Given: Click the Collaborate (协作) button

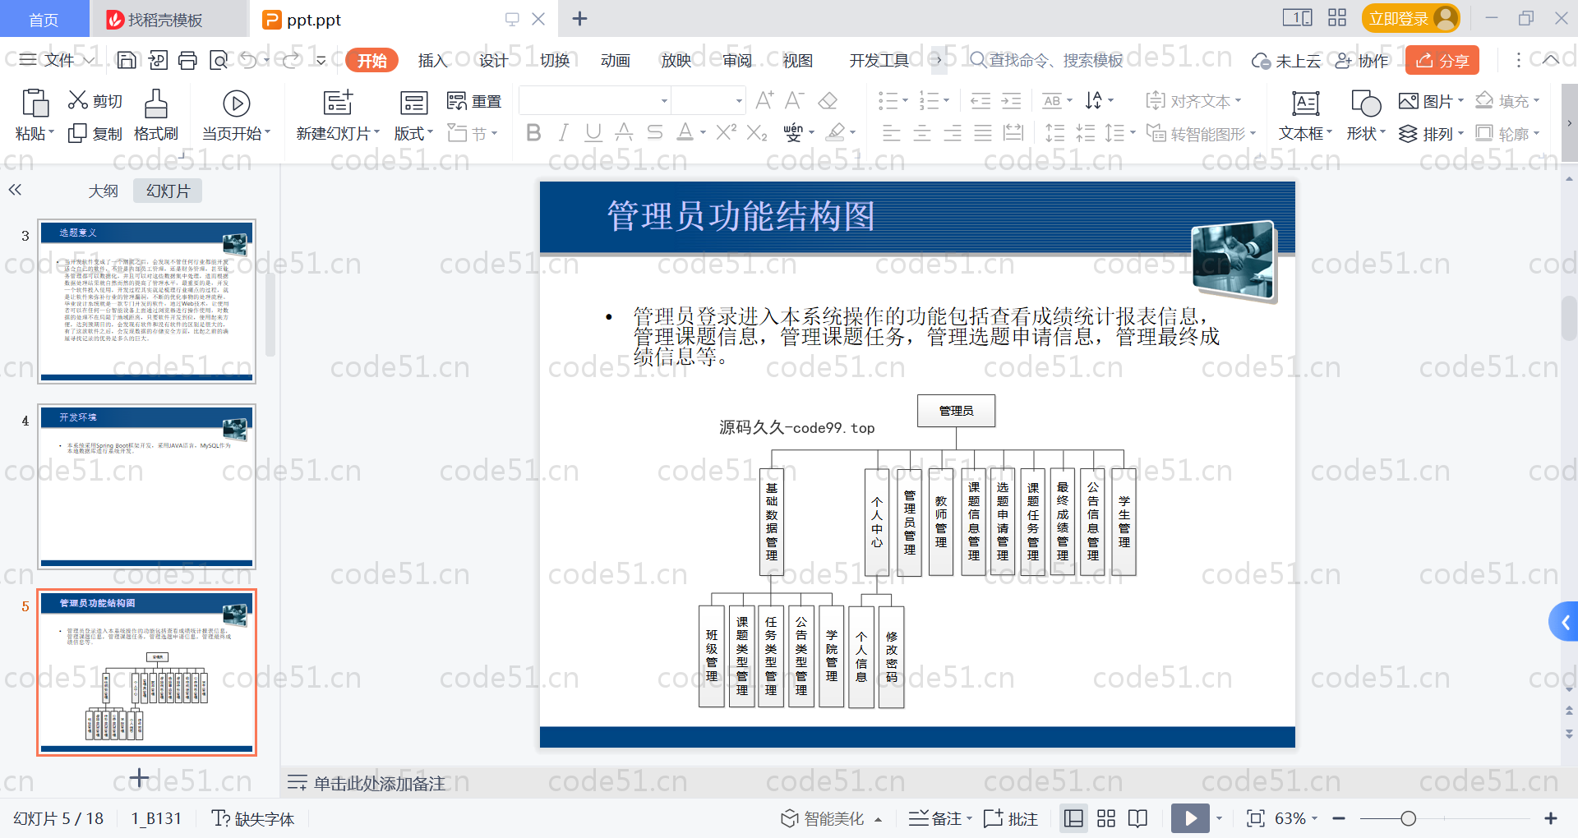Looking at the screenshot, I should point(1363,61).
